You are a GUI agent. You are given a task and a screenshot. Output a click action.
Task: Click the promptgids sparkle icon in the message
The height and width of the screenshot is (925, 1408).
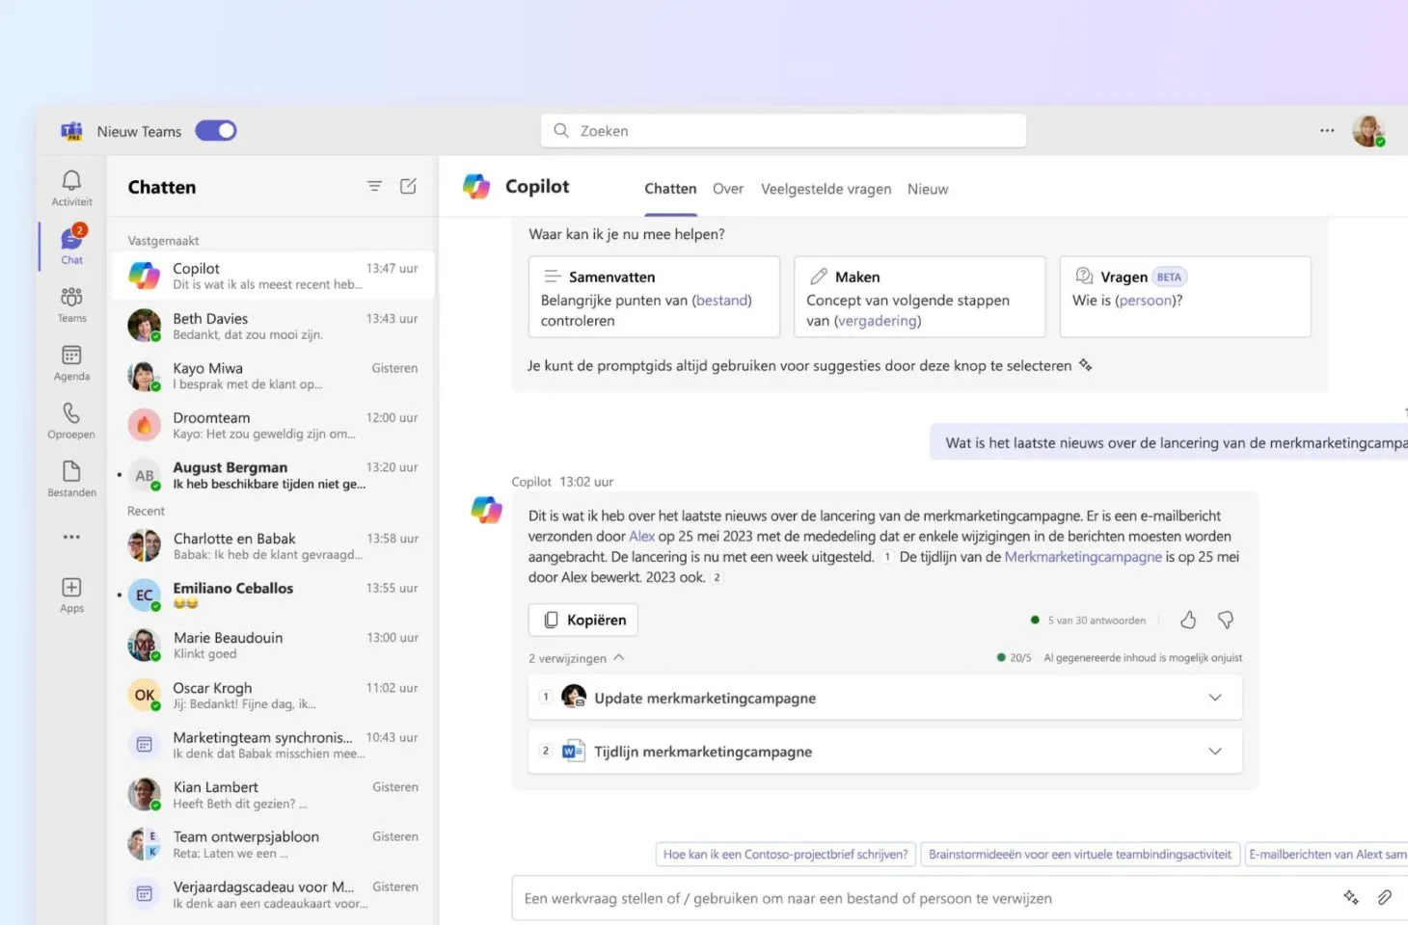(x=1085, y=365)
